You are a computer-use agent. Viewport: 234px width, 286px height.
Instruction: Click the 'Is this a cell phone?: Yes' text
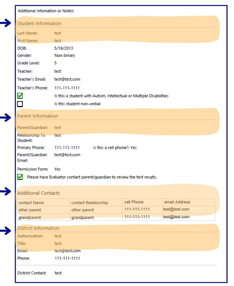coord(115,148)
